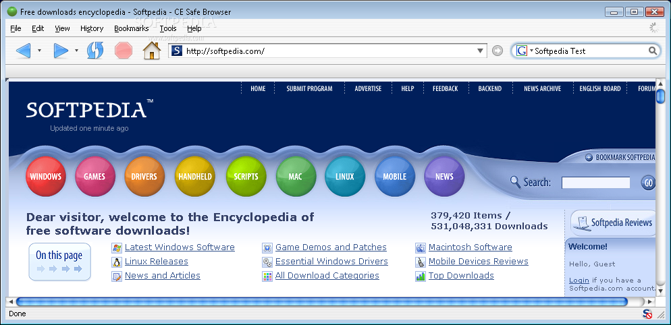671x325 pixels.
Task: Click the red Stop loading icon
Action: 124,51
